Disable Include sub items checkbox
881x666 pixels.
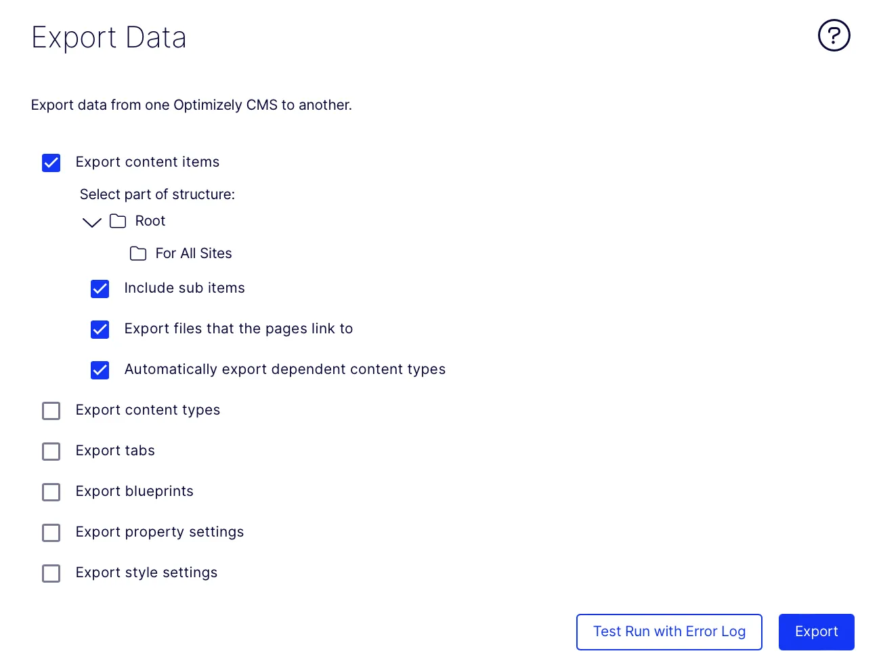[x=100, y=289]
